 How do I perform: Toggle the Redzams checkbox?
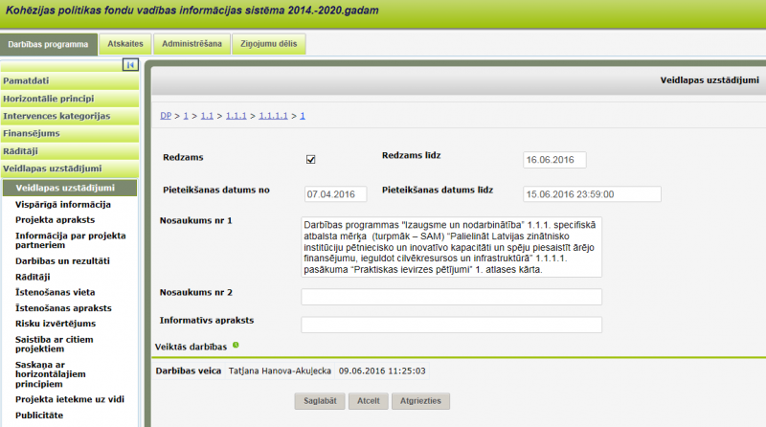[x=310, y=159]
